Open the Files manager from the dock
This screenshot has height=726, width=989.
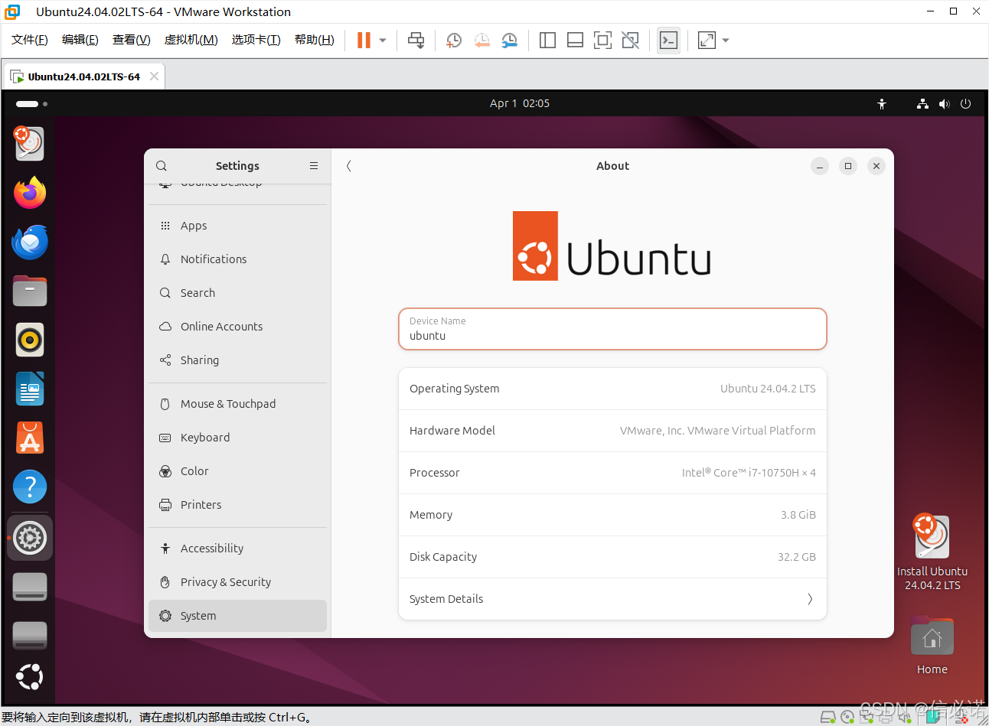(30, 291)
